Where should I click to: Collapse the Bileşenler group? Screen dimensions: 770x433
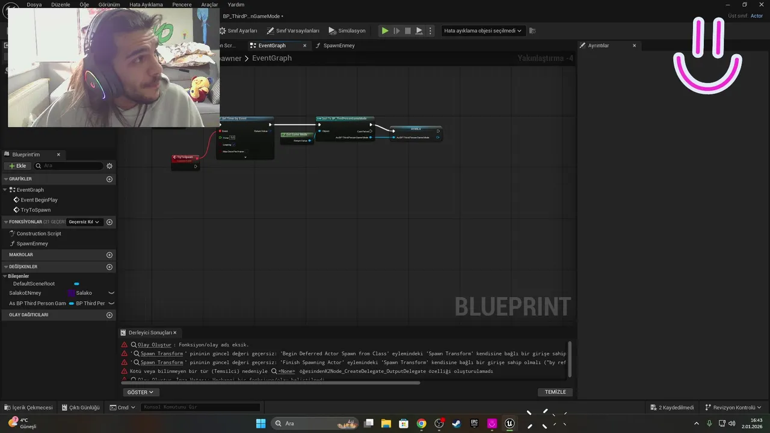pyautogui.click(x=5, y=276)
